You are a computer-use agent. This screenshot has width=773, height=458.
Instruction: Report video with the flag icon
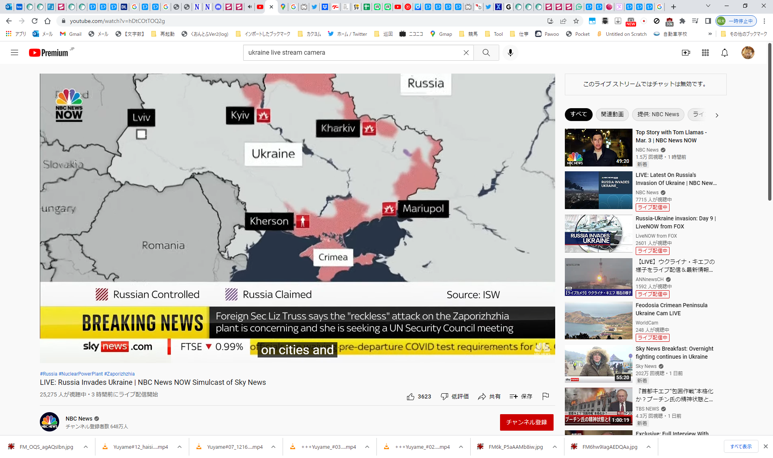tap(546, 396)
